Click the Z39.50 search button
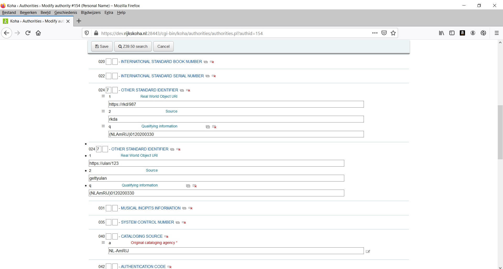503x269 pixels. point(133,46)
